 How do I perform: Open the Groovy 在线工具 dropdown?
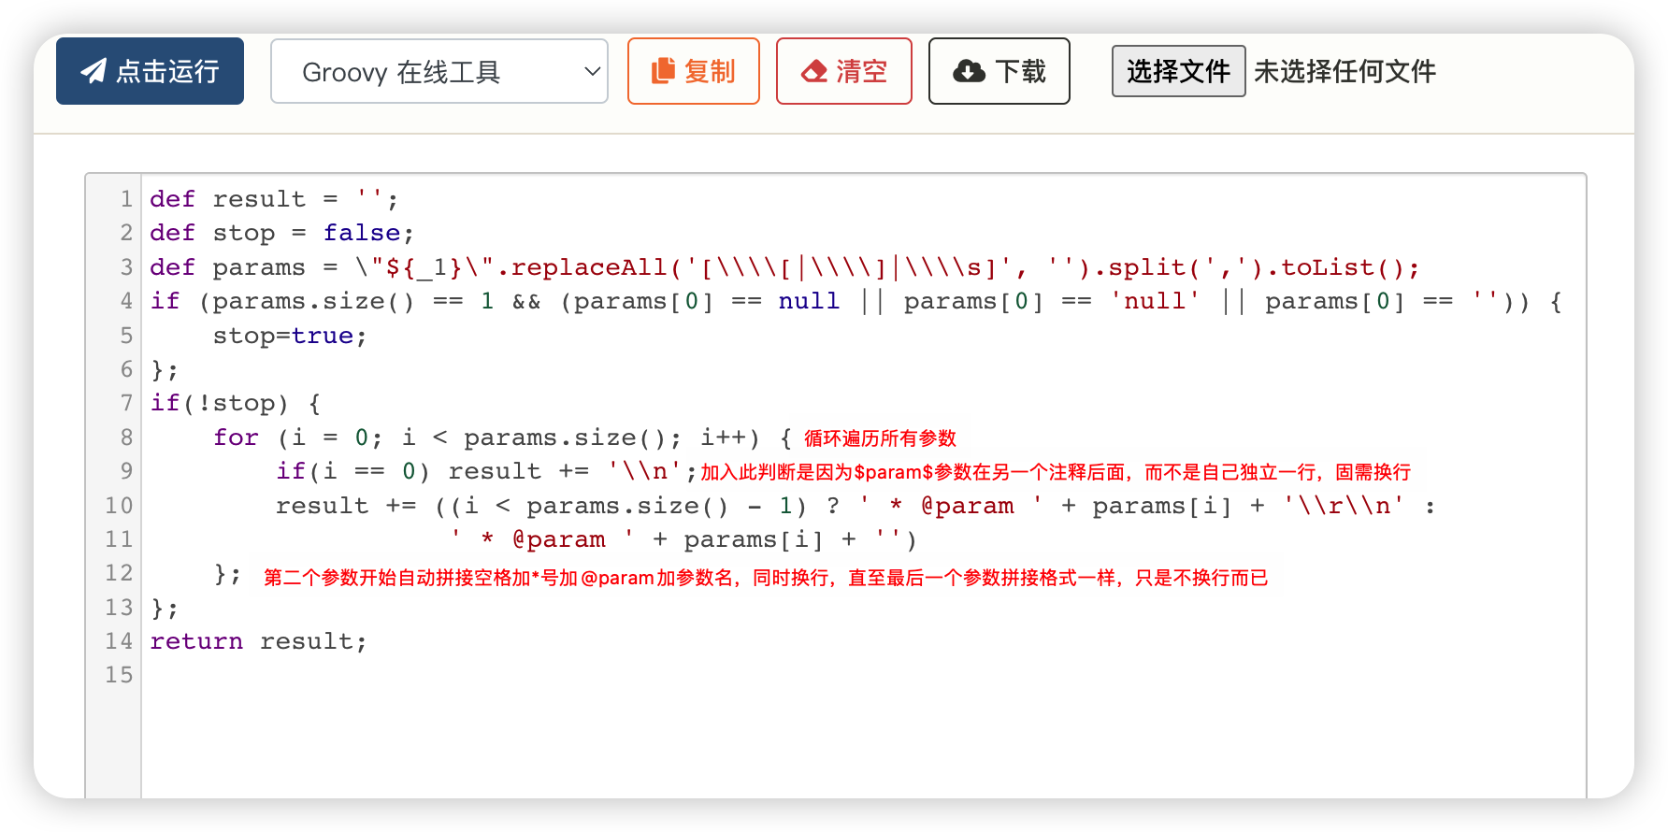[439, 71]
